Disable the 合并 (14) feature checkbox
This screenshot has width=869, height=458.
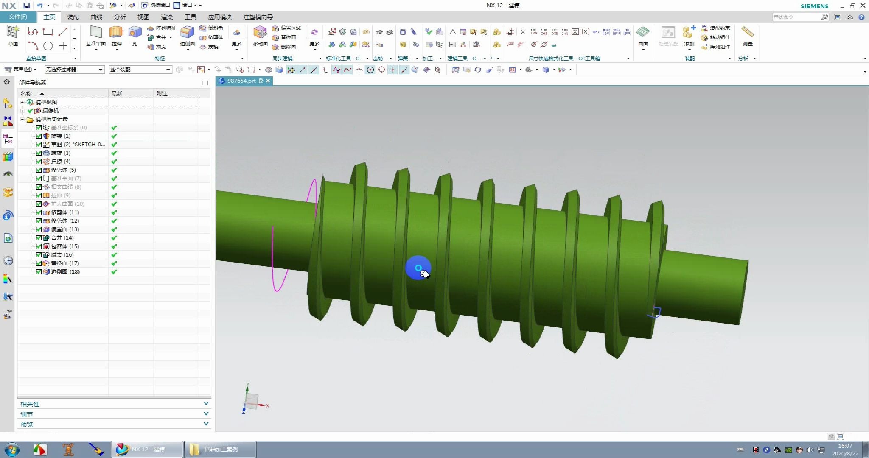tap(39, 238)
